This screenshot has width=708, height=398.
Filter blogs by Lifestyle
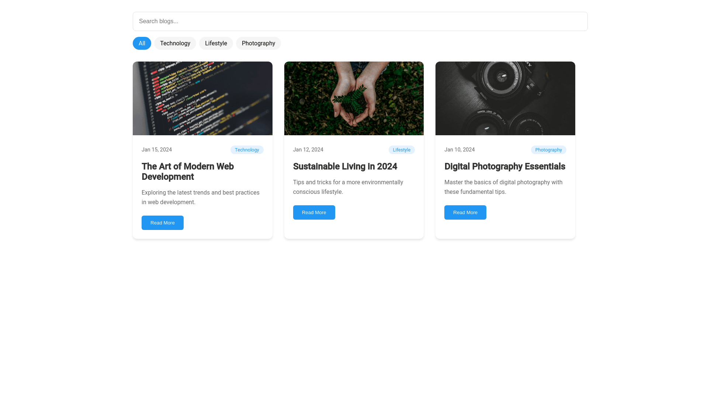pos(216,43)
